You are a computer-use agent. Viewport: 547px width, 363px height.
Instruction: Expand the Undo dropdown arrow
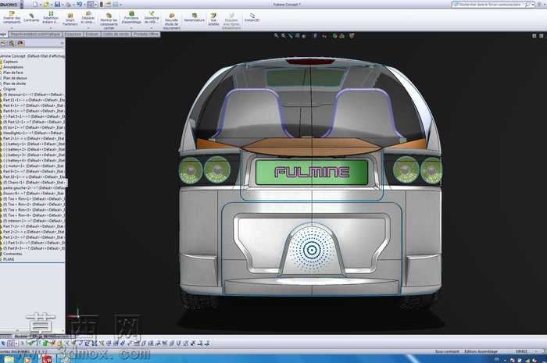(84, 5)
